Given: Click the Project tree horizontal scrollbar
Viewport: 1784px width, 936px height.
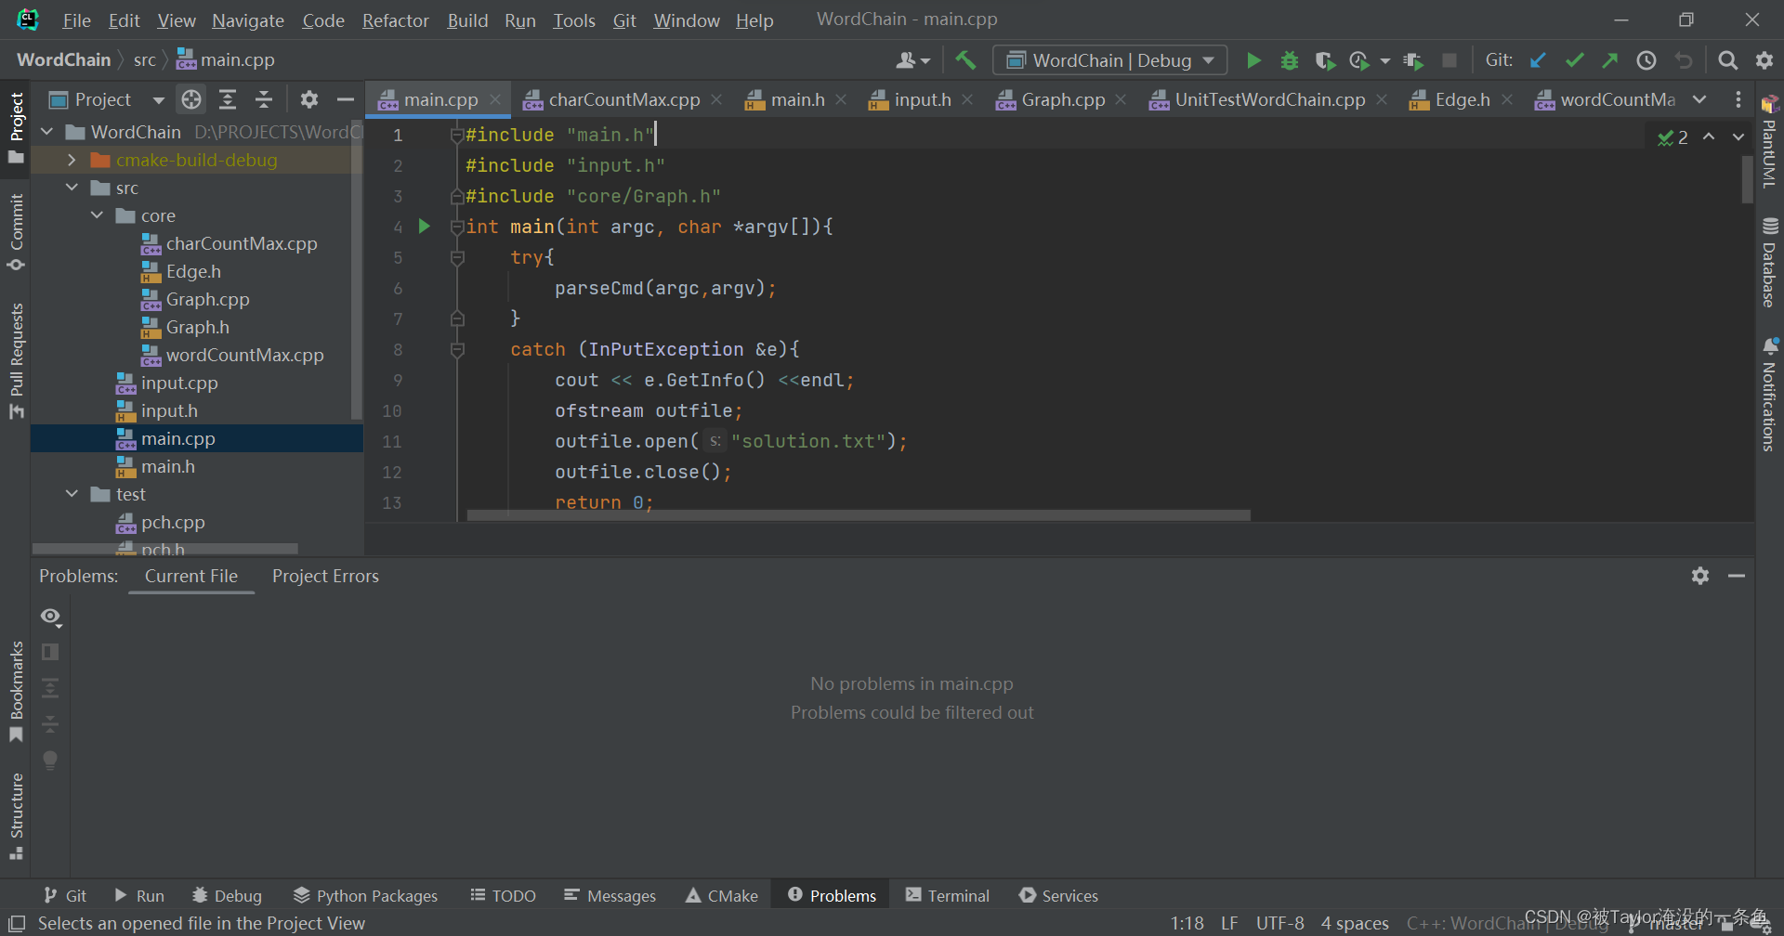Looking at the screenshot, I should click(x=165, y=548).
